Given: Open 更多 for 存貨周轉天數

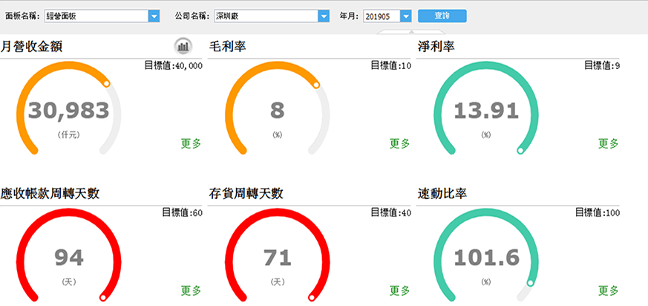Looking at the screenshot, I should (400, 290).
